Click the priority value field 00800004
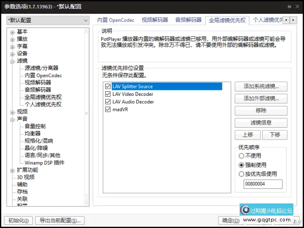Image resolution: width=304 pixels, height=228 pixels. coord(263,184)
